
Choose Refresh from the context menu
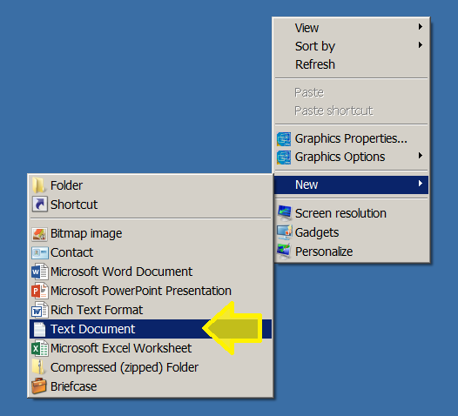coord(352,64)
